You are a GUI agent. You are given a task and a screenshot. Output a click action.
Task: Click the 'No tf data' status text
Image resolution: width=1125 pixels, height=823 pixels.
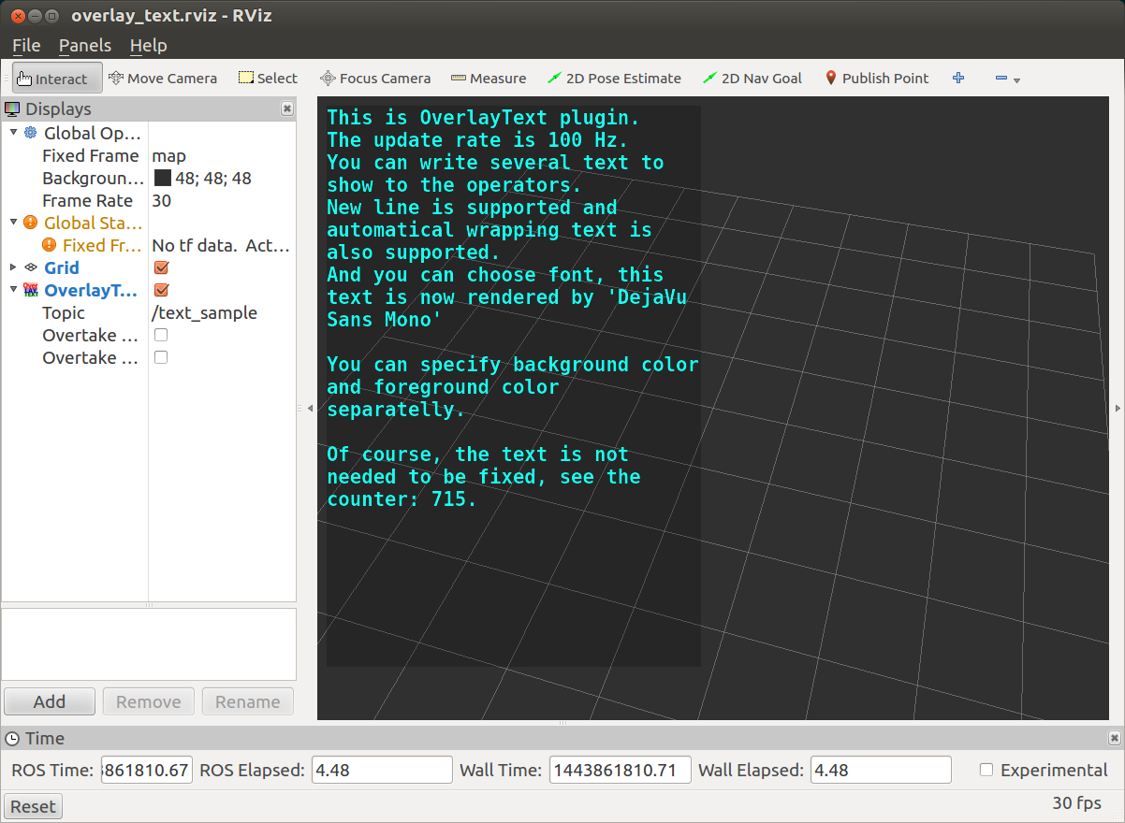click(x=221, y=245)
